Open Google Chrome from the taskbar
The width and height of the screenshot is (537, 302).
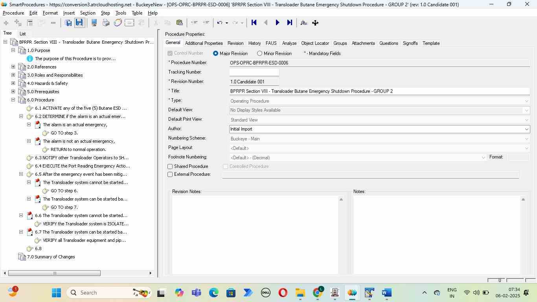tap(318, 292)
